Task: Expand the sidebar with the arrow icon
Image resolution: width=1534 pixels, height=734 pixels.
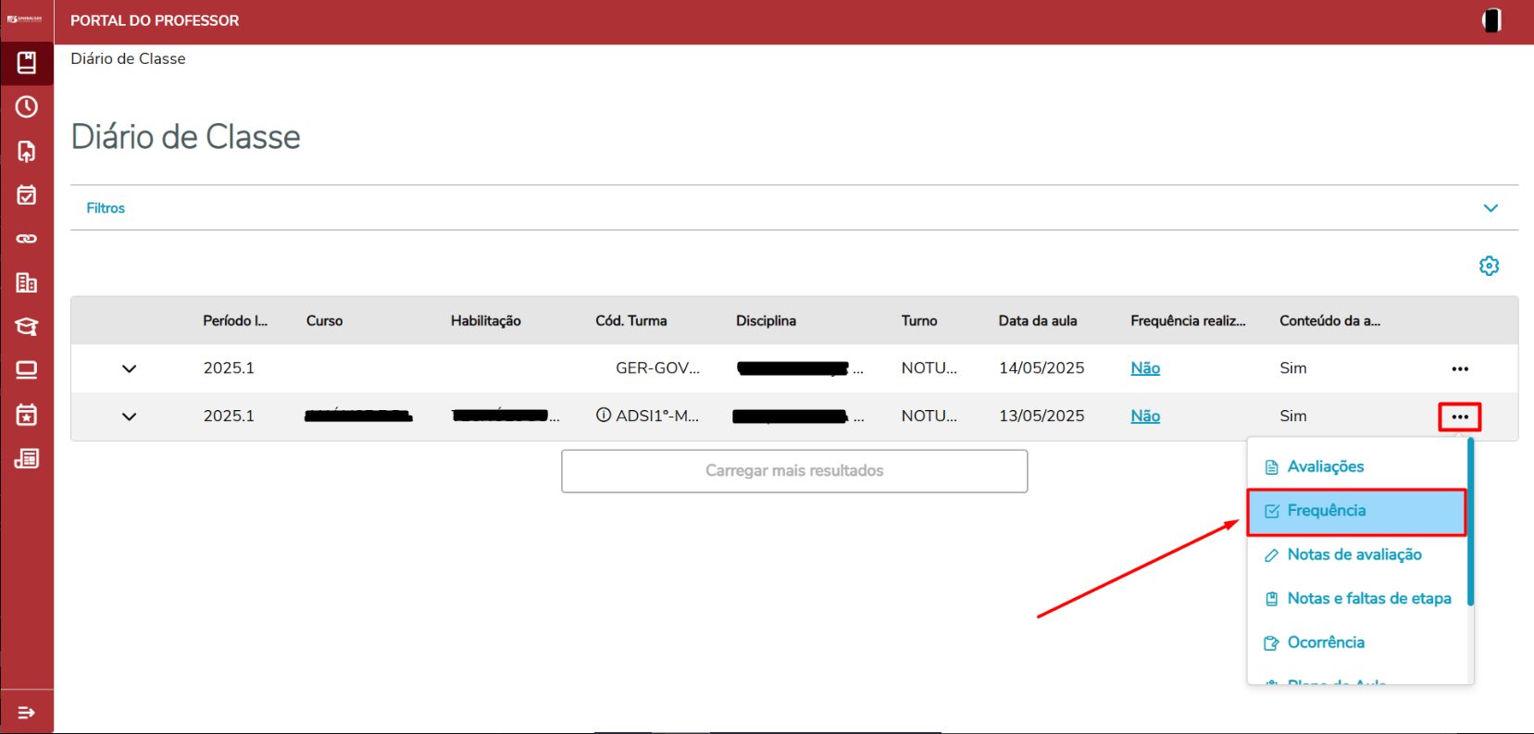Action: click(27, 713)
